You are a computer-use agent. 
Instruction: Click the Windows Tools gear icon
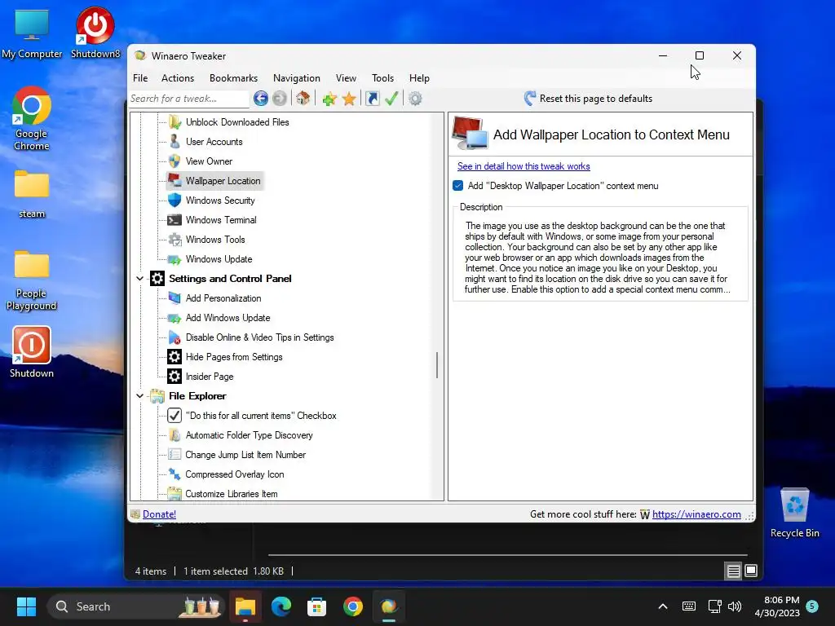(x=175, y=240)
